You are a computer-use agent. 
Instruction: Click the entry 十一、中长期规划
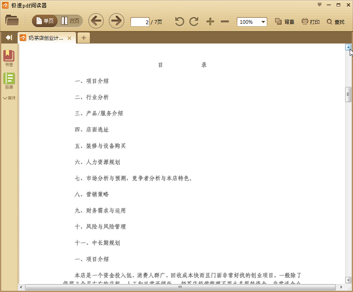pyautogui.click(x=97, y=243)
